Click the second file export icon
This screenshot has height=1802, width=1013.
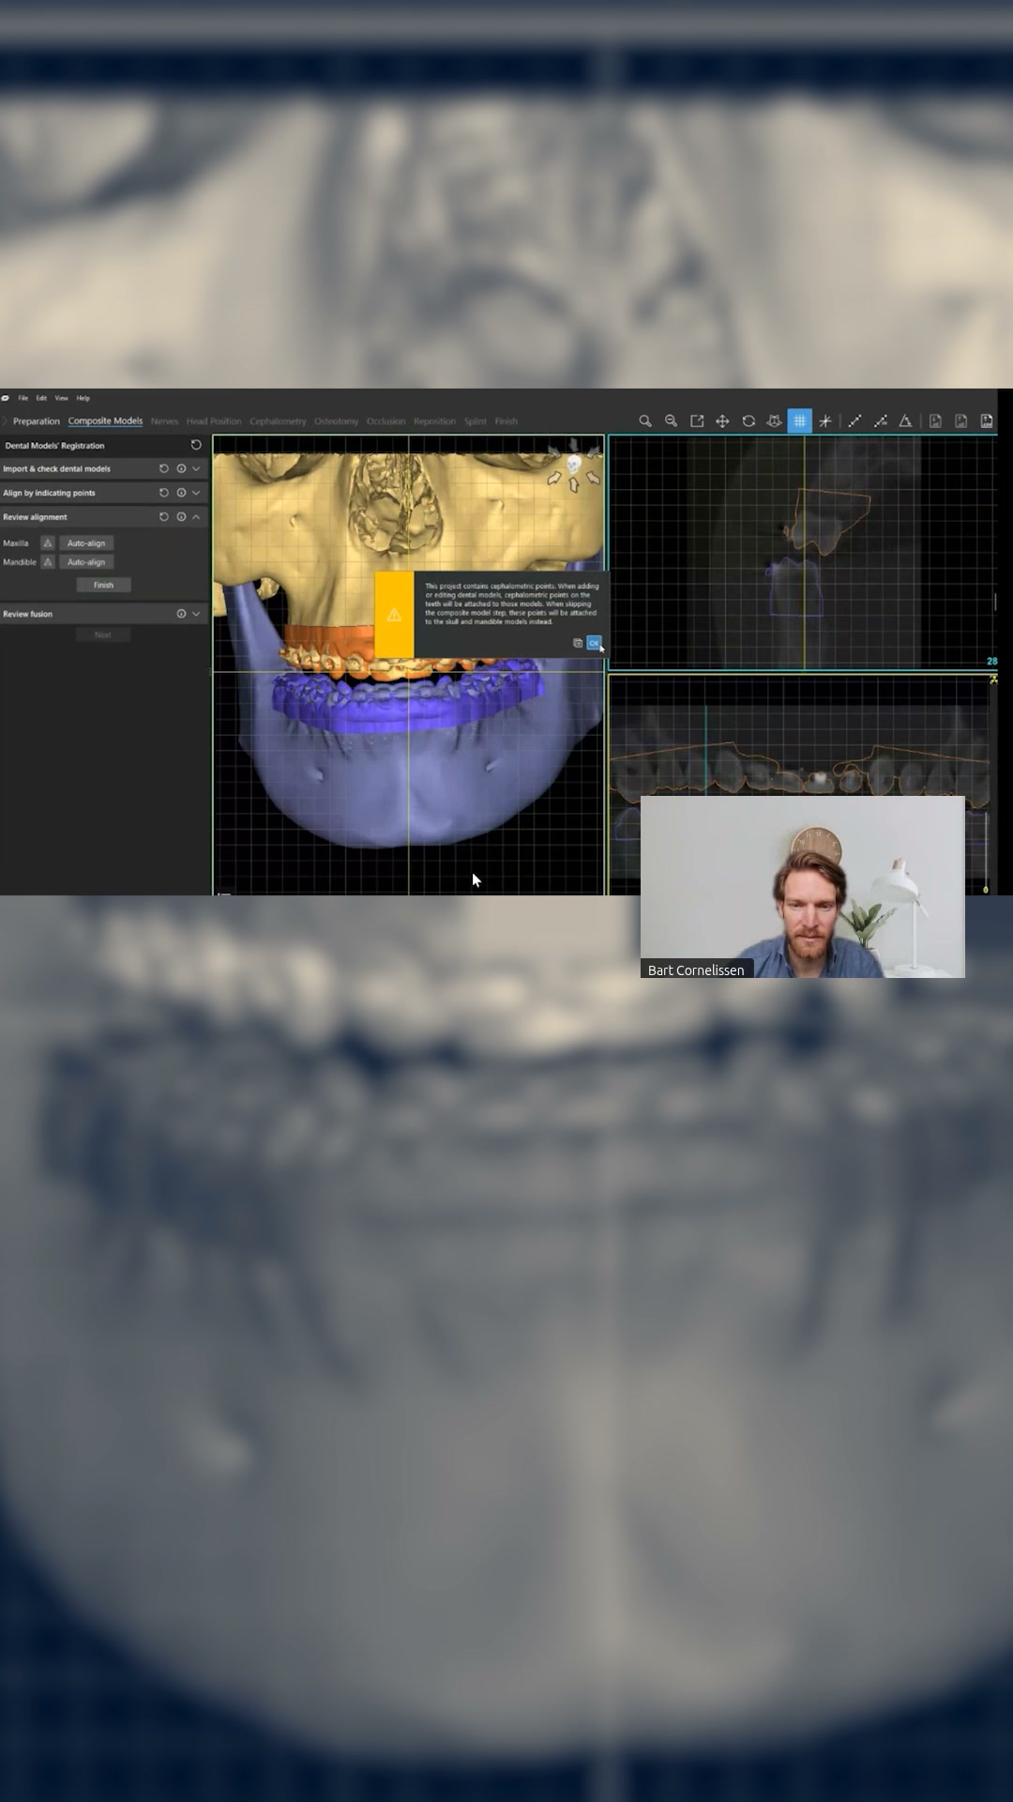960,421
